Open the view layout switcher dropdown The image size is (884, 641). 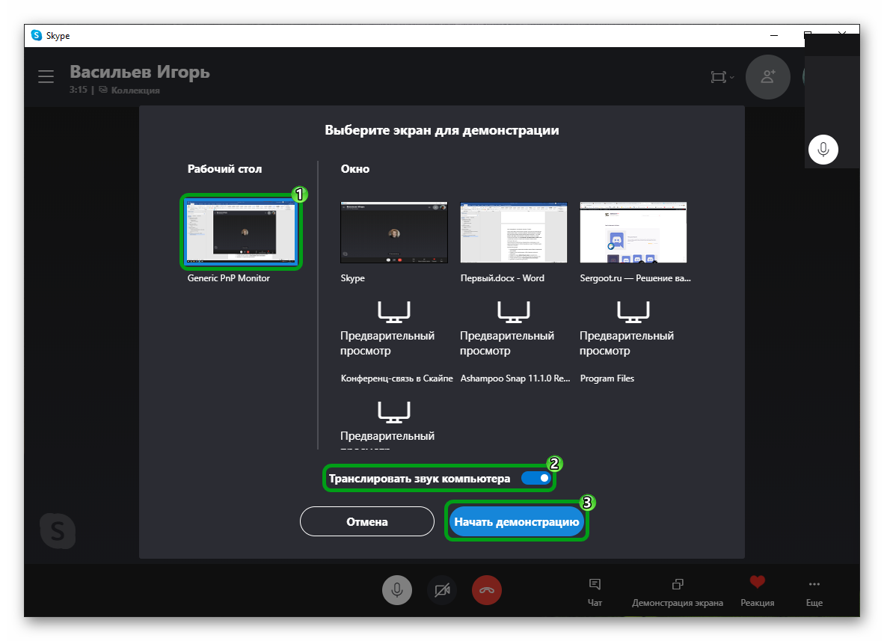(722, 77)
